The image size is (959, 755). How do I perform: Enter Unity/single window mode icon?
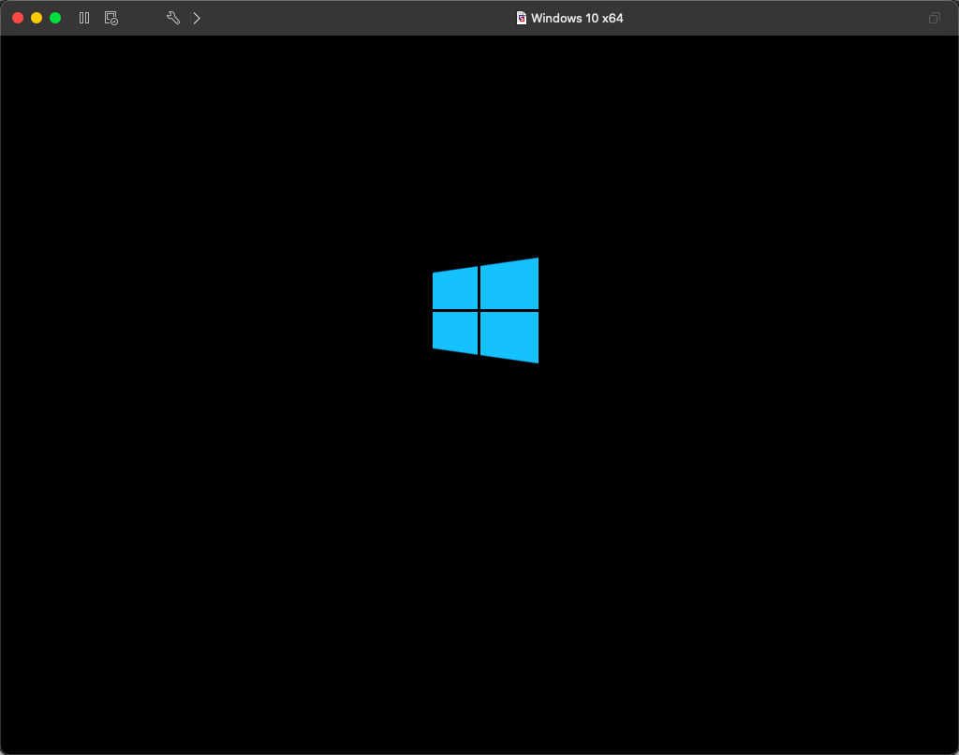pyautogui.click(x=934, y=19)
